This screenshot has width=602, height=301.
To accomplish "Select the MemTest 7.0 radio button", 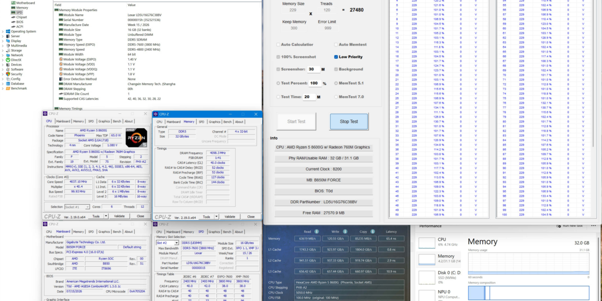I will click(x=336, y=97).
